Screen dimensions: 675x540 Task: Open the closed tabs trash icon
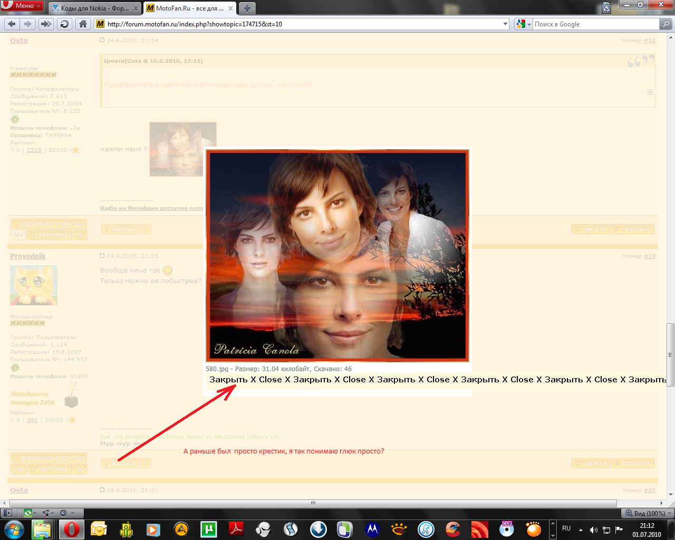point(606,7)
